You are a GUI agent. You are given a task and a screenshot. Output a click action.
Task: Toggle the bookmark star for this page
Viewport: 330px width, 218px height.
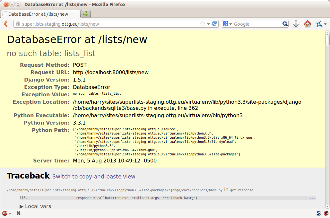click(x=202, y=23)
